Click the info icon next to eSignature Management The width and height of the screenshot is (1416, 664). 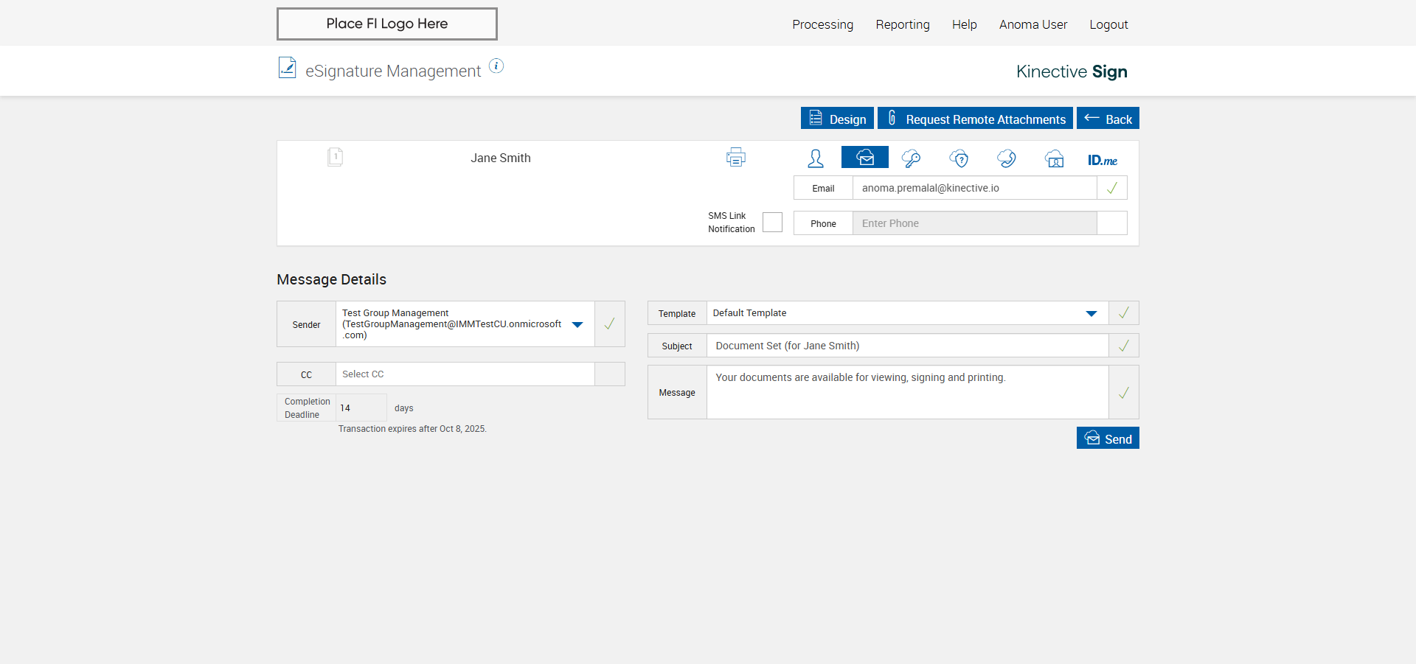tap(496, 66)
